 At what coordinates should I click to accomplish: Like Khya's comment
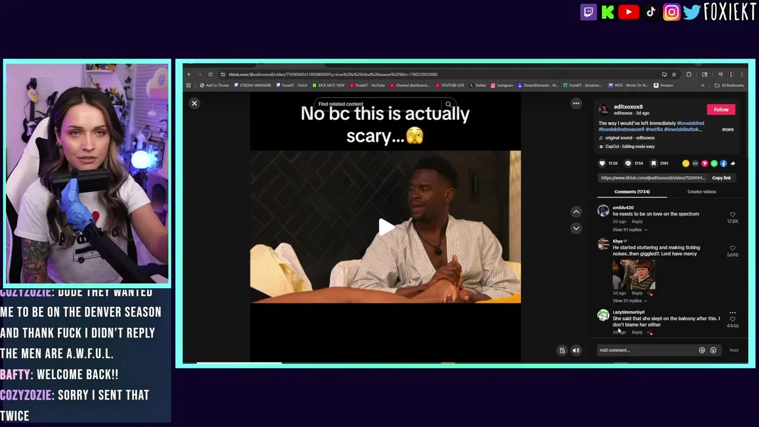point(732,248)
